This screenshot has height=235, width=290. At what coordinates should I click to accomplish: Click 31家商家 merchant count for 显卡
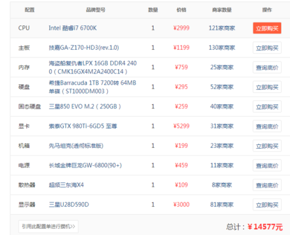point(222,126)
